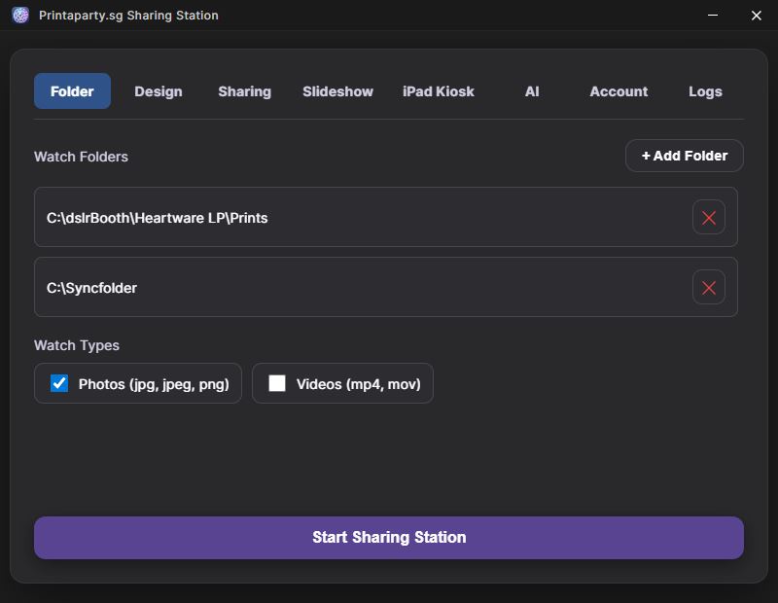
Task: Click the C:\Syncfolder path row
Action: tap(360, 288)
